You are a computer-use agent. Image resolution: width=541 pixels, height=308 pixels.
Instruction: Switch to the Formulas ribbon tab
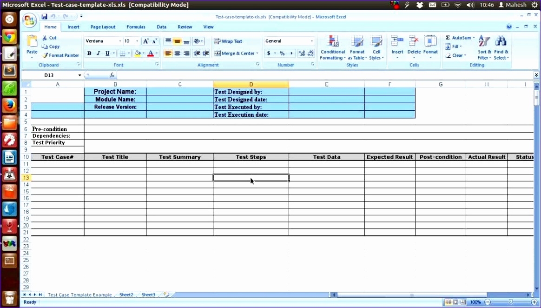point(136,27)
